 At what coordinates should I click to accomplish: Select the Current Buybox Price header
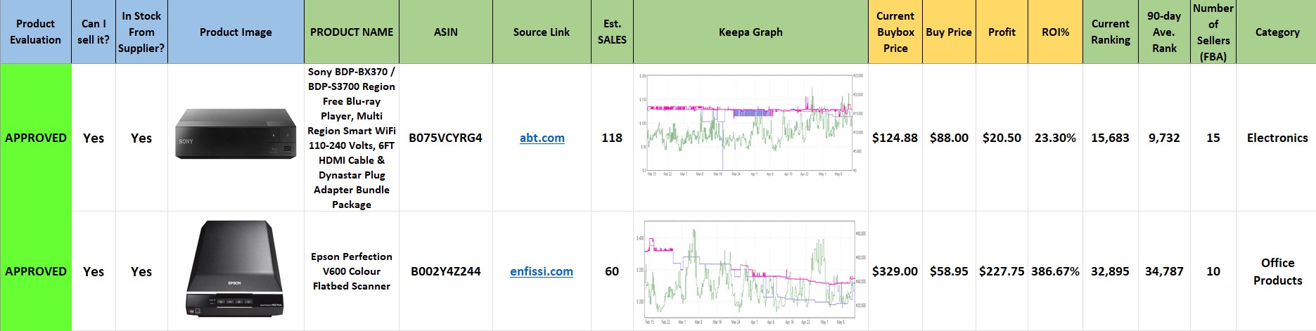coord(895,32)
